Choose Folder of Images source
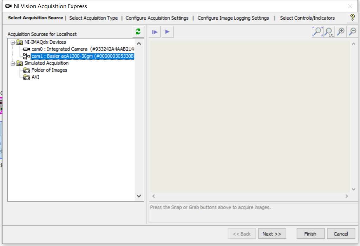This screenshot has width=360, height=246. point(49,70)
